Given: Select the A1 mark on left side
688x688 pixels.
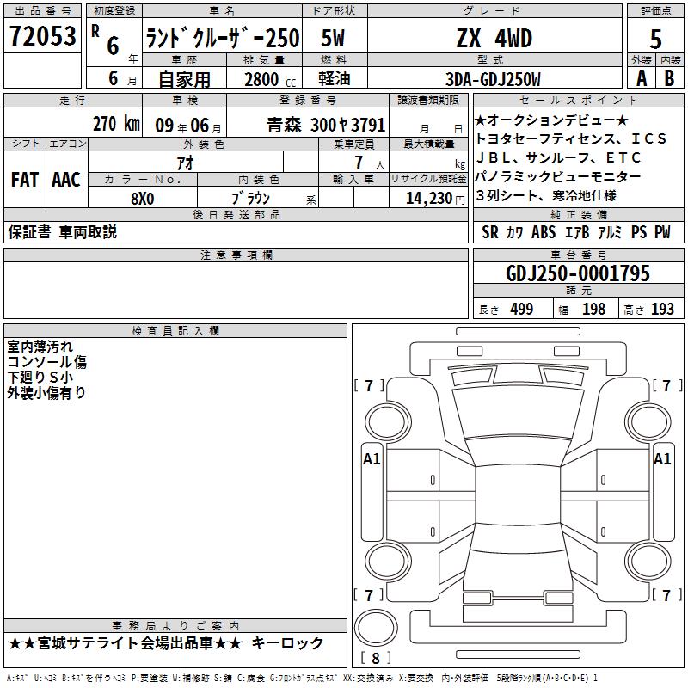Looking at the screenshot, I should pyautogui.click(x=372, y=459).
